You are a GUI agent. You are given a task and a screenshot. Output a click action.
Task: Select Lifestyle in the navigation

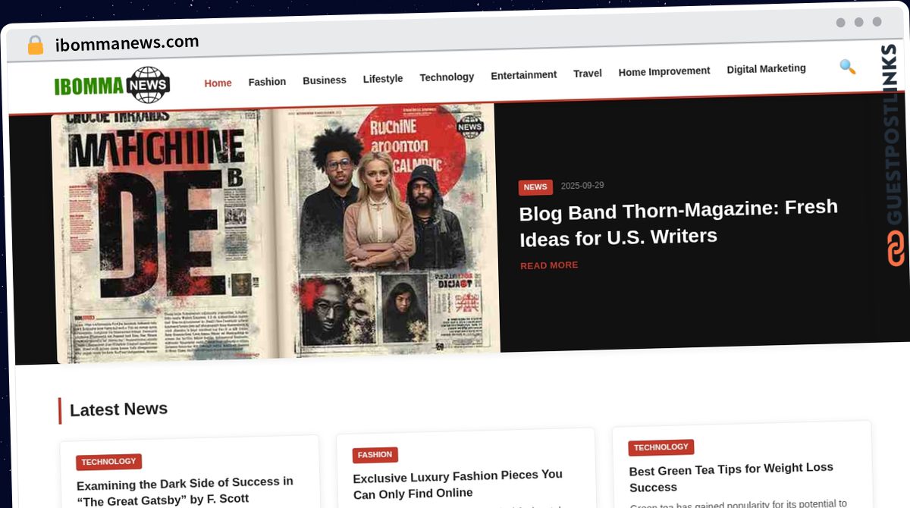pyautogui.click(x=382, y=78)
